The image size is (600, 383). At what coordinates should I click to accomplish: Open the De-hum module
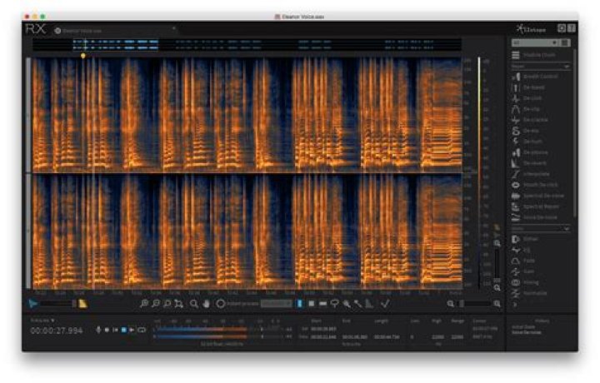pyautogui.click(x=527, y=142)
